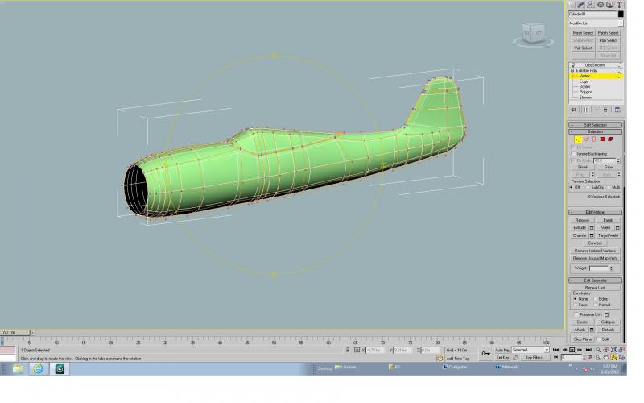
Task: Enable the Ignore Backfacing checkbox
Action: tap(574, 153)
